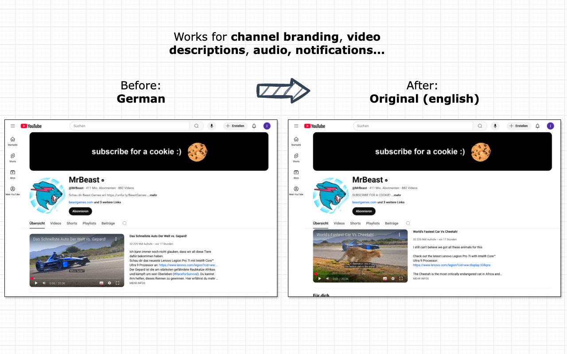Toggle subtitles on the German Schnellste Auto video
Screen dimensions: 567x354
(x=101, y=283)
